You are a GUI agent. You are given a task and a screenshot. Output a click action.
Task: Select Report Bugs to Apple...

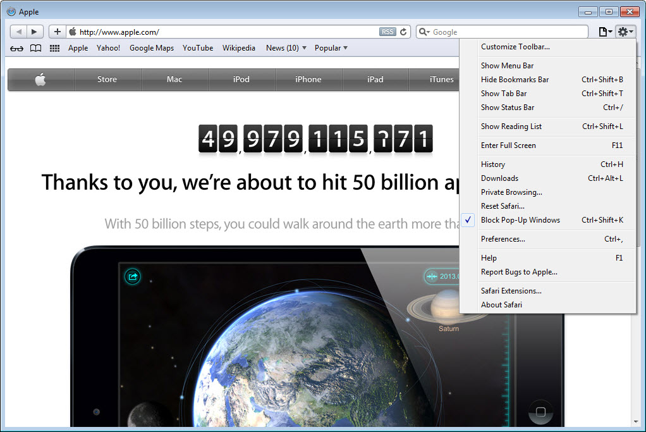[x=547, y=272]
